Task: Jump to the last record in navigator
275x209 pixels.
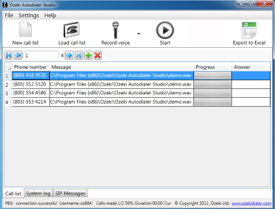Action: (x=79, y=55)
